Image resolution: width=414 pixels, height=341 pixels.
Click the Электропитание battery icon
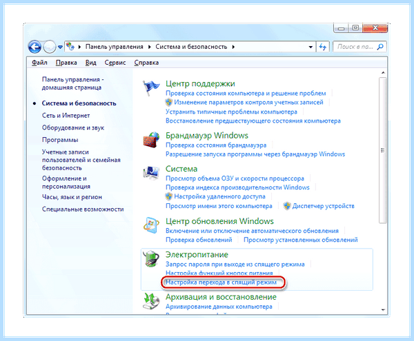point(151,258)
